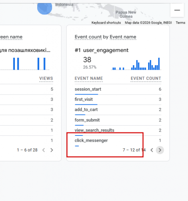
Task: Click the views value 5
Action: point(52,89)
